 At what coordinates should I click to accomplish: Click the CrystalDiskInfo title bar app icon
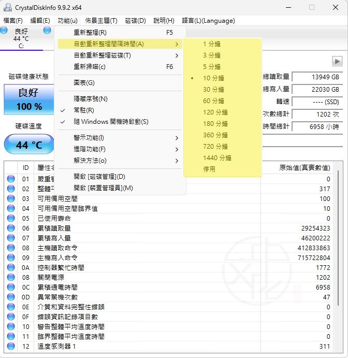(8, 8)
